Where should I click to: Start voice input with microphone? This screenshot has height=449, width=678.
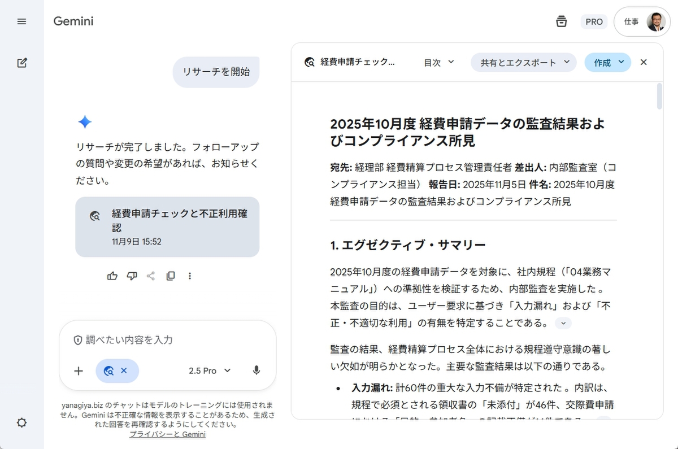257,370
